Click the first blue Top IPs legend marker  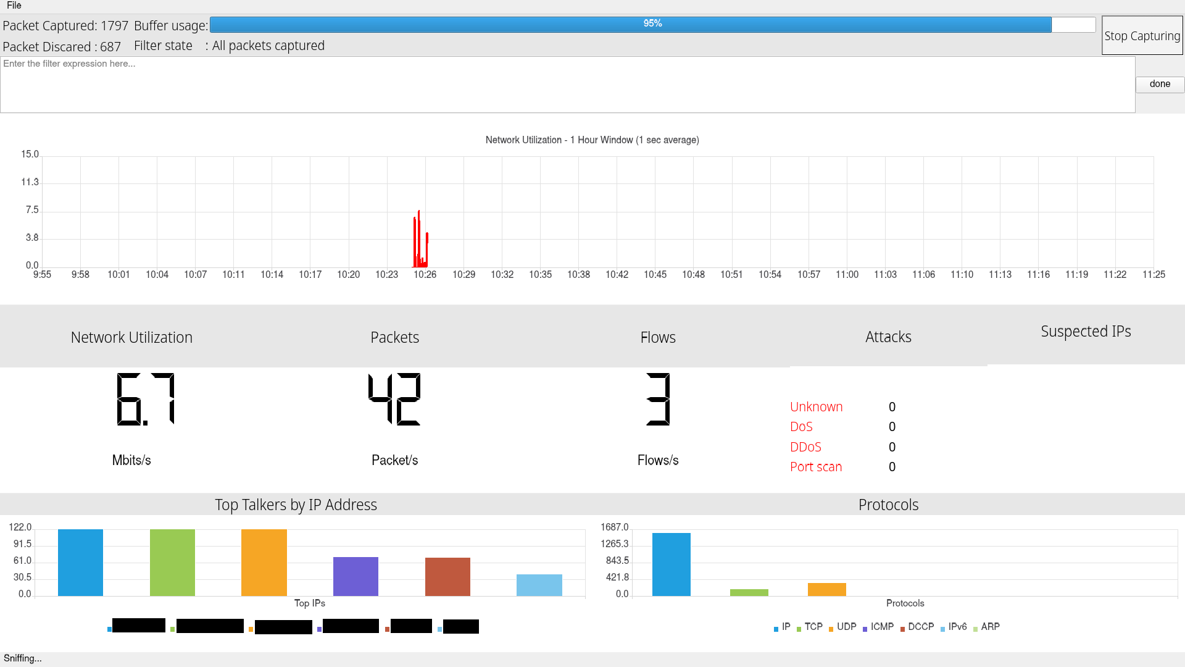pyautogui.click(x=109, y=629)
